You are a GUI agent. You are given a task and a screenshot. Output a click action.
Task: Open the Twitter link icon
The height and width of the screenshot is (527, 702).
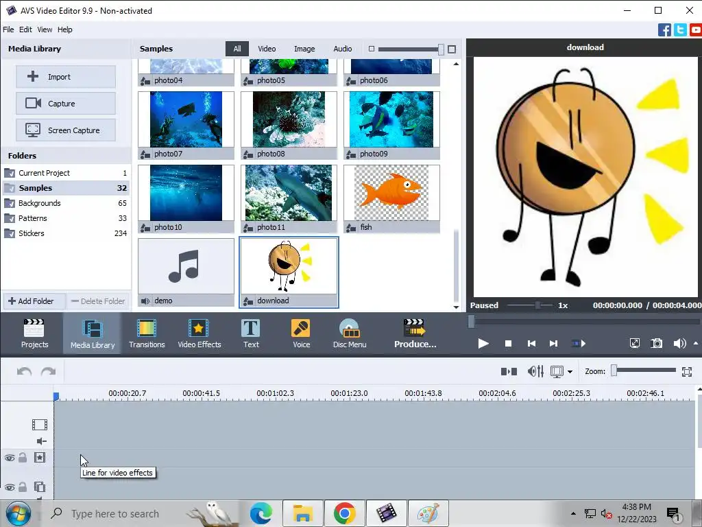[680, 30]
